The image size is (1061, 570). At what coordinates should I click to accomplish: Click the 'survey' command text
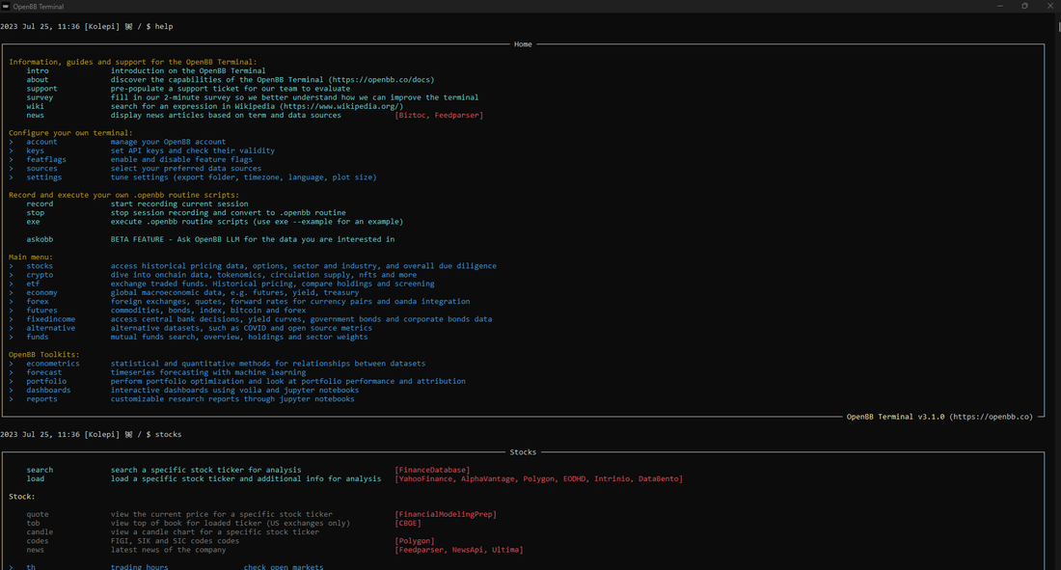[x=40, y=96]
